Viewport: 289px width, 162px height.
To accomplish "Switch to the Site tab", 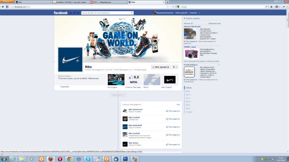I will (33, 2).
